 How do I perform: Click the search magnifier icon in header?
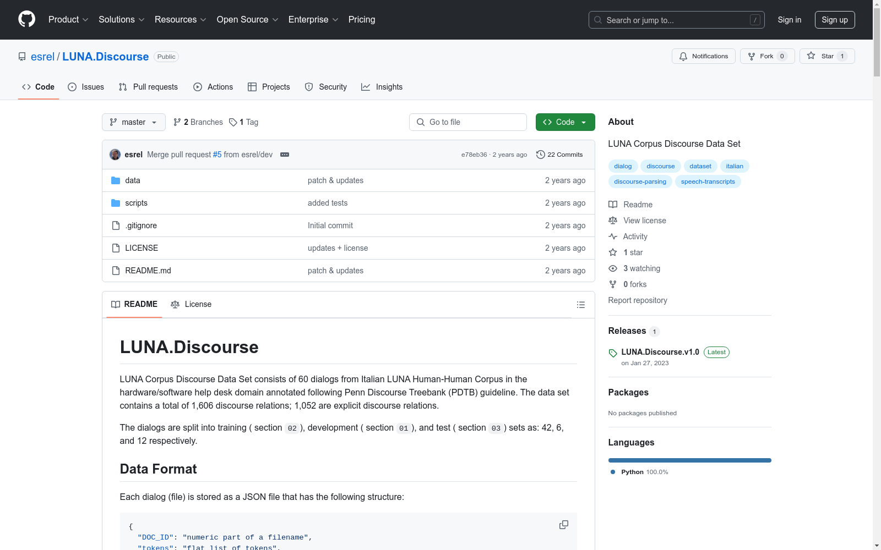(x=598, y=20)
